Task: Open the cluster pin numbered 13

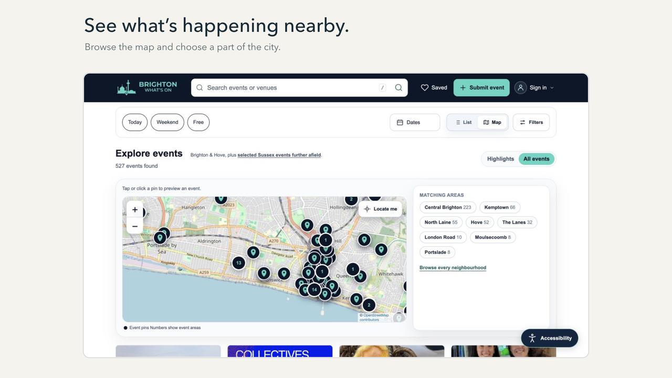Action: coord(239,262)
